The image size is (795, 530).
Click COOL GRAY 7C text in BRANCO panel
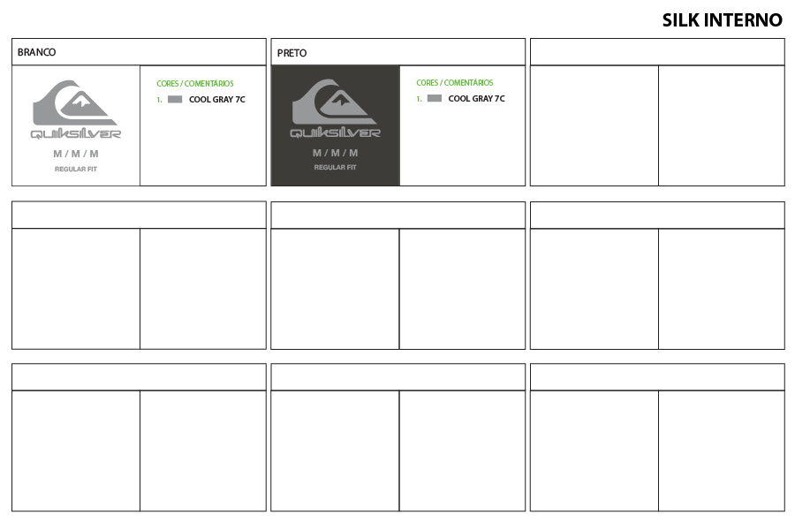point(217,100)
